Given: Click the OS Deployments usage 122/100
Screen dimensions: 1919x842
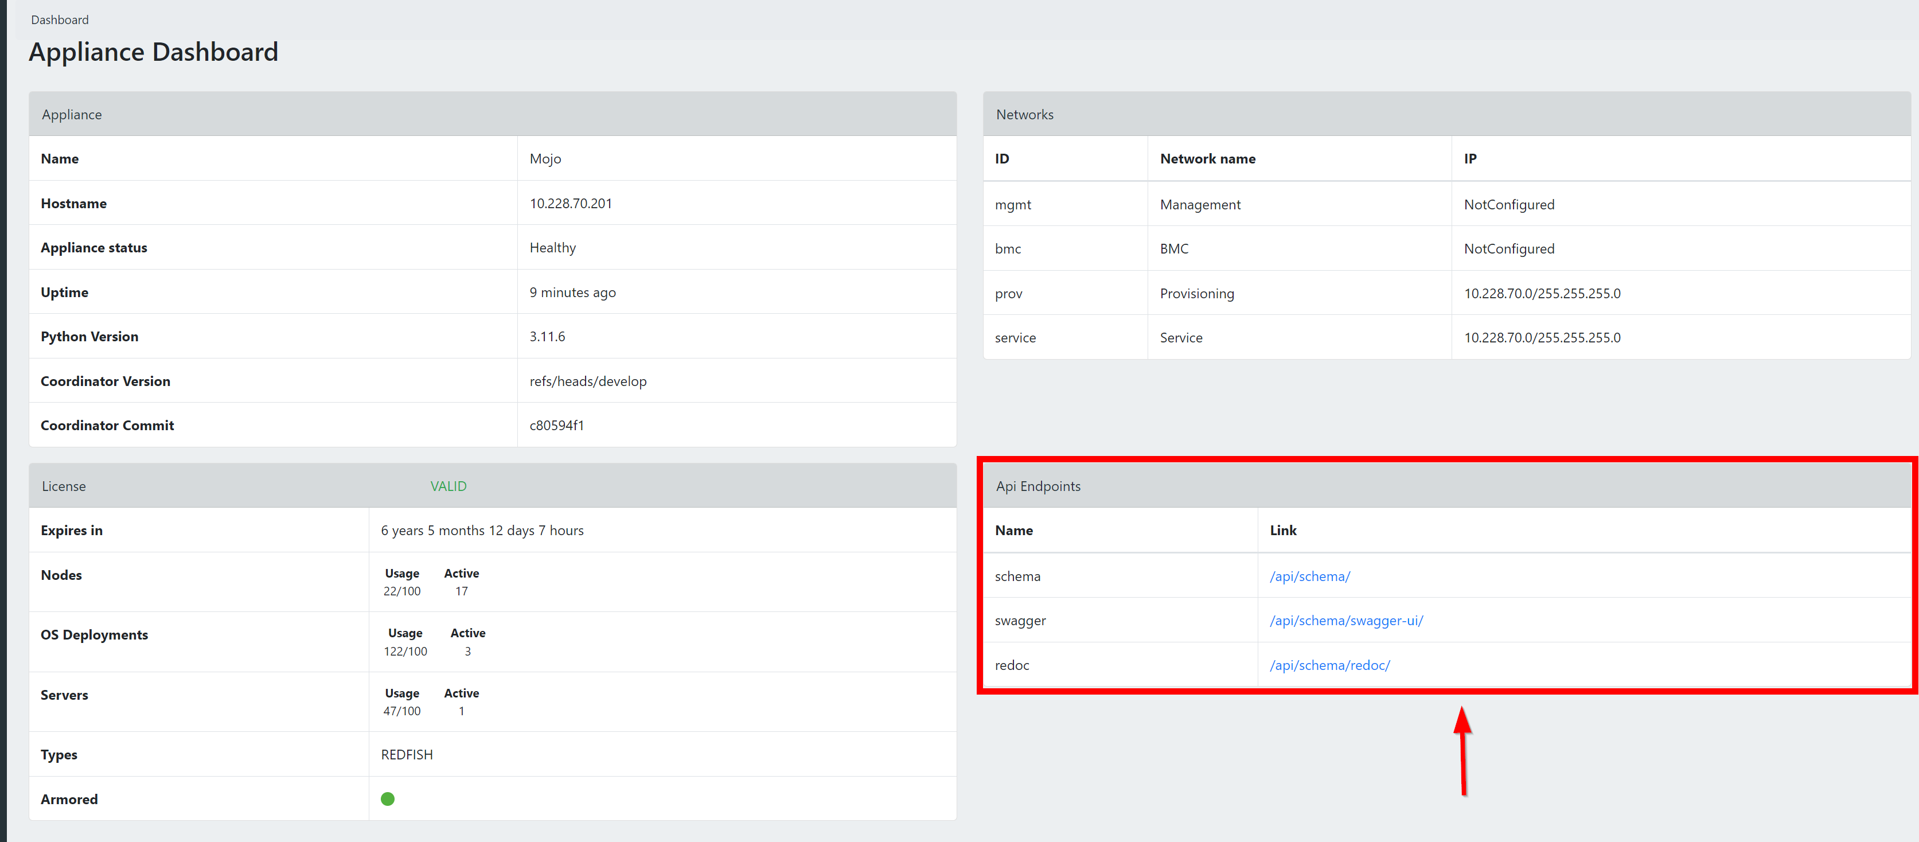Looking at the screenshot, I should coord(405,651).
